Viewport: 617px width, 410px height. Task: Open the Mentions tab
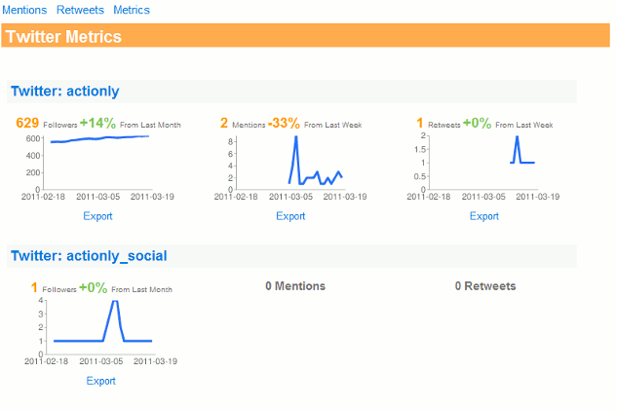pyautogui.click(x=24, y=10)
